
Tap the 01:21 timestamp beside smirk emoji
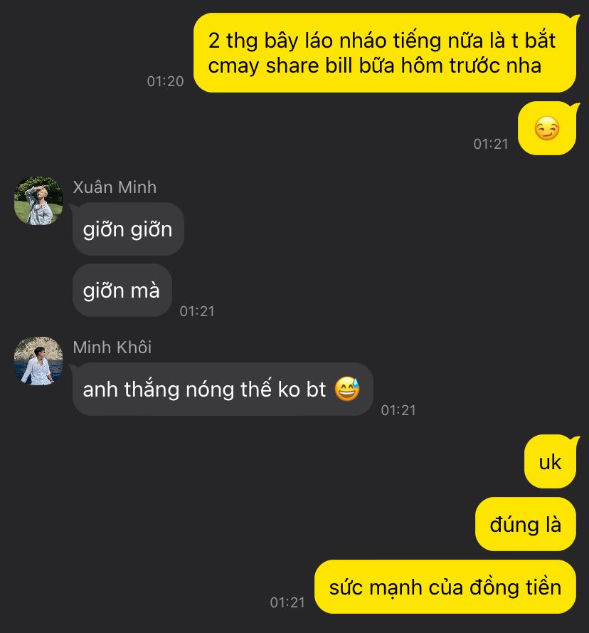tap(491, 144)
